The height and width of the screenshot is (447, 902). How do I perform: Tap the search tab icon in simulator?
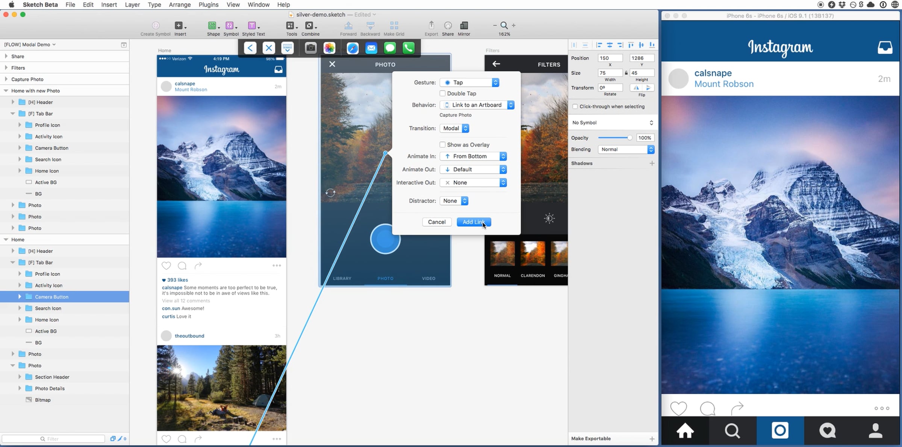732,431
